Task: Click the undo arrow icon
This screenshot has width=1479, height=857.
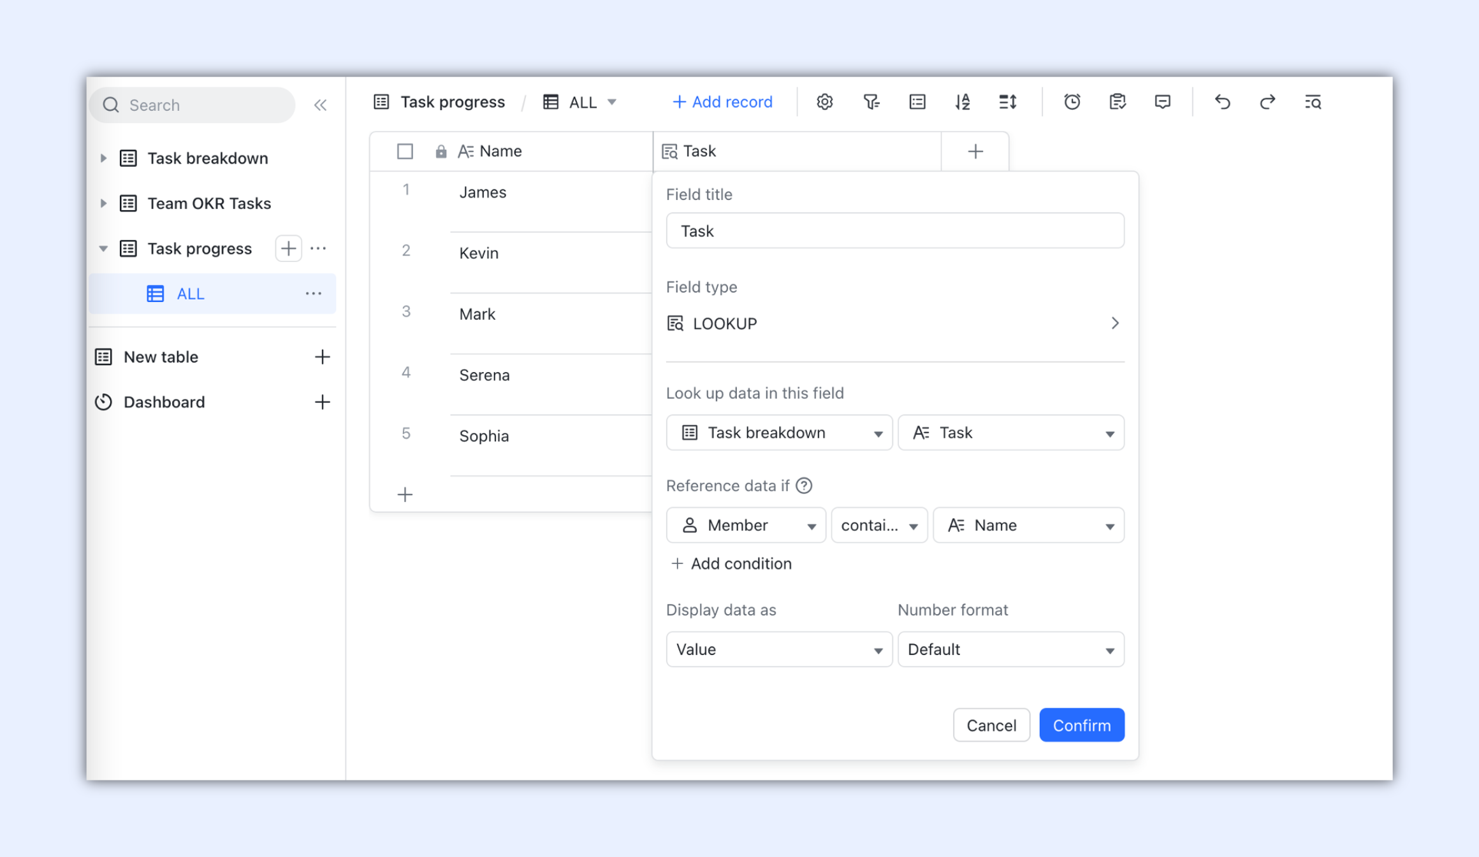Action: [1222, 102]
